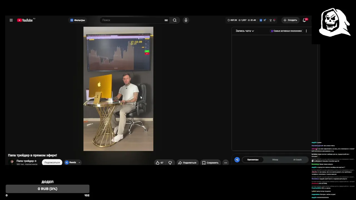
Task: Click the Сохранить save button
Action: 210,163
